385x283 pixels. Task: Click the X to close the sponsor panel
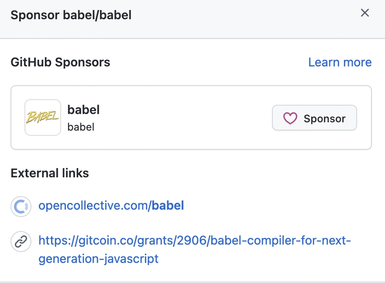[x=366, y=13]
